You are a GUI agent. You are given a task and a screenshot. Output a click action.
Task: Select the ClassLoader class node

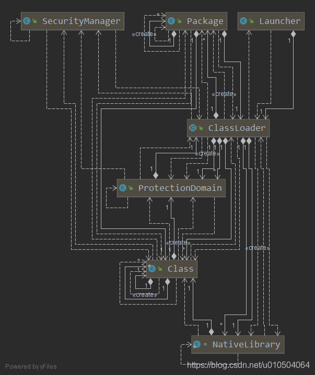(228, 128)
